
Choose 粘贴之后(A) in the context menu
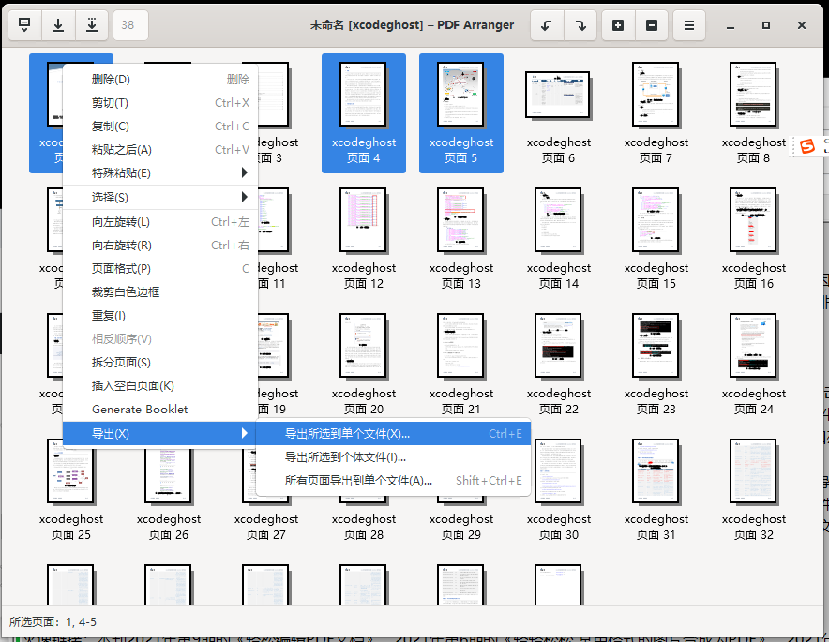point(160,150)
